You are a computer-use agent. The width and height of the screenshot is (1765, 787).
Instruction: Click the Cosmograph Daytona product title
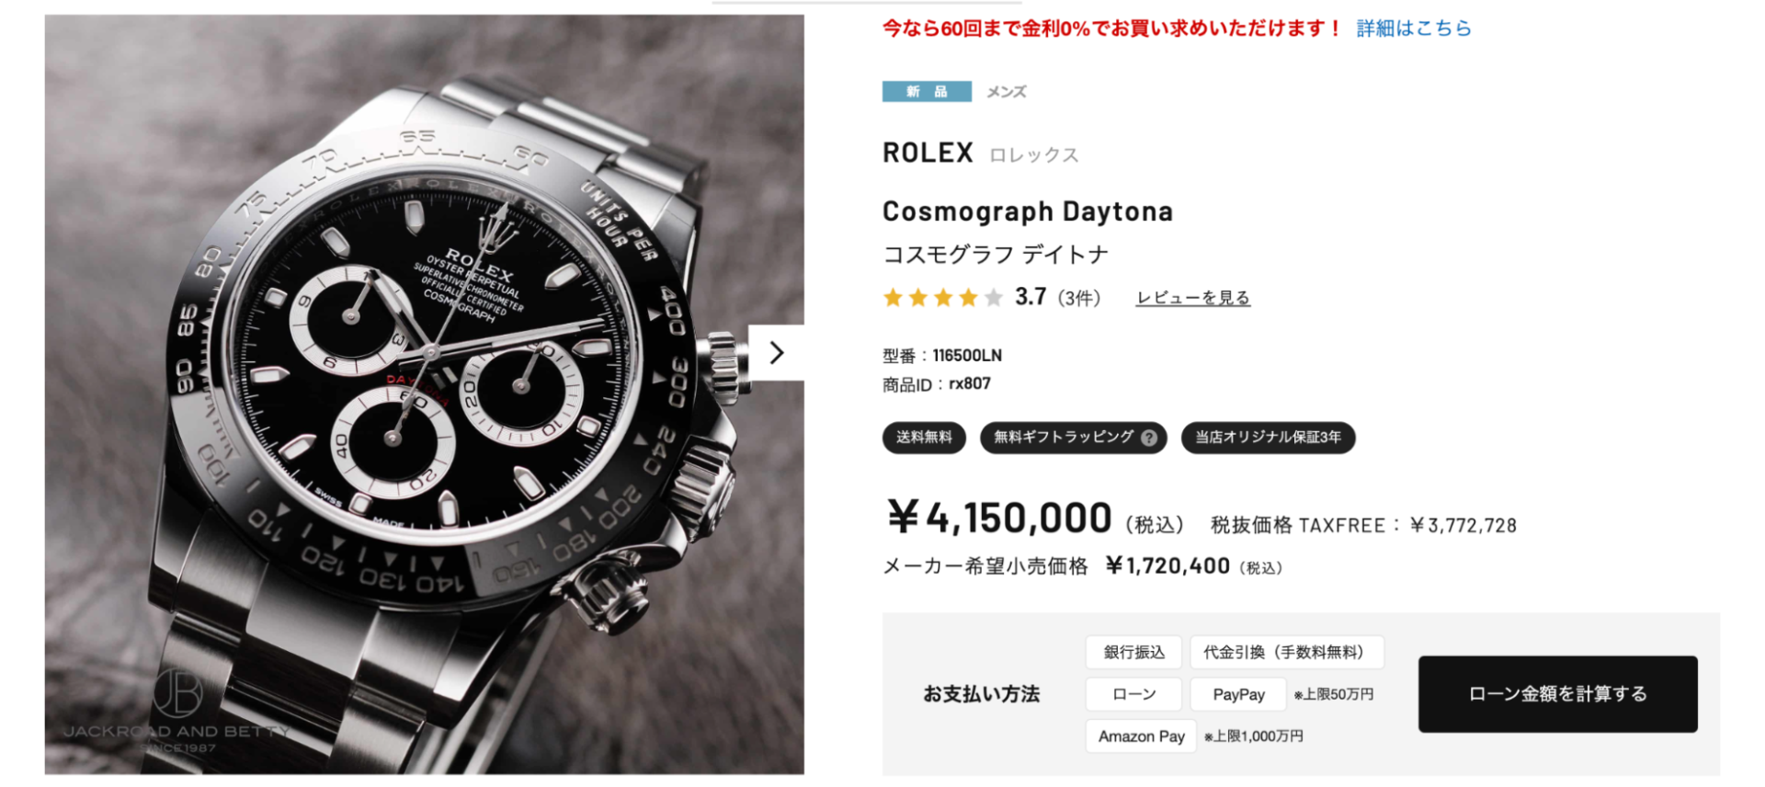(x=1028, y=211)
